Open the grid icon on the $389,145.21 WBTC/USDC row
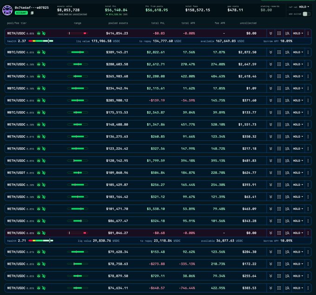 pyautogui.click(x=279, y=52)
